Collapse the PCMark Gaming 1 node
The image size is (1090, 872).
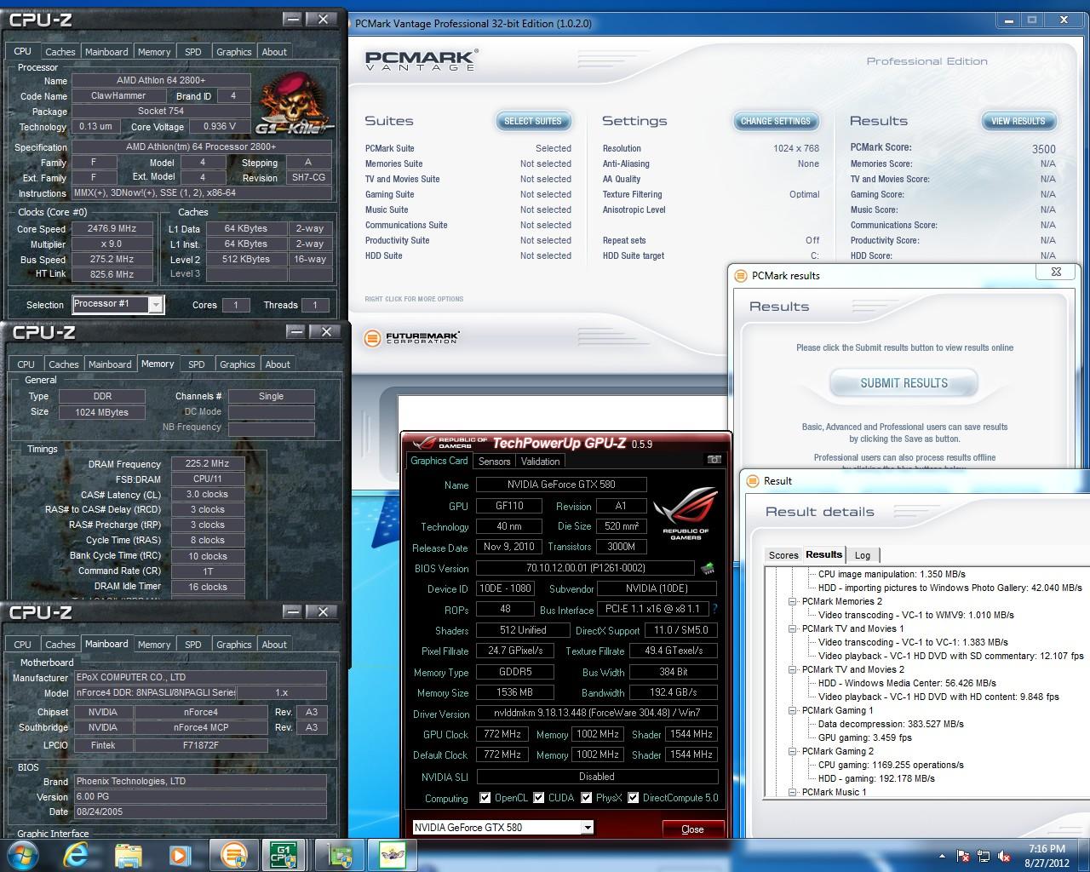[793, 710]
